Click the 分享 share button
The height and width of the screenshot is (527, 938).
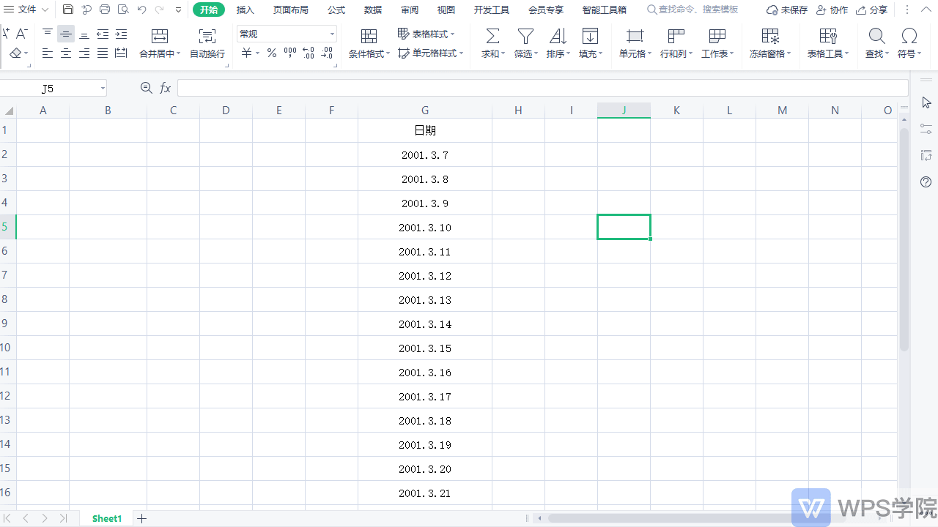[x=872, y=10]
